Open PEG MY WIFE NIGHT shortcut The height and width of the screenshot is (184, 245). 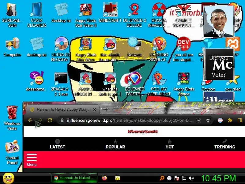click(x=159, y=84)
